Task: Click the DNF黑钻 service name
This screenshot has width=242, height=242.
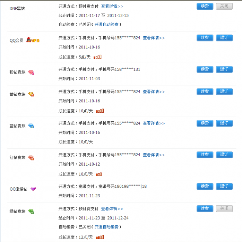Action: pyautogui.click(x=17, y=9)
